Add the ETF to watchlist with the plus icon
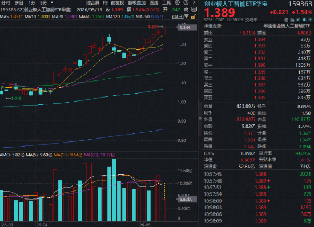314x227 pixels. pos(311,19)
